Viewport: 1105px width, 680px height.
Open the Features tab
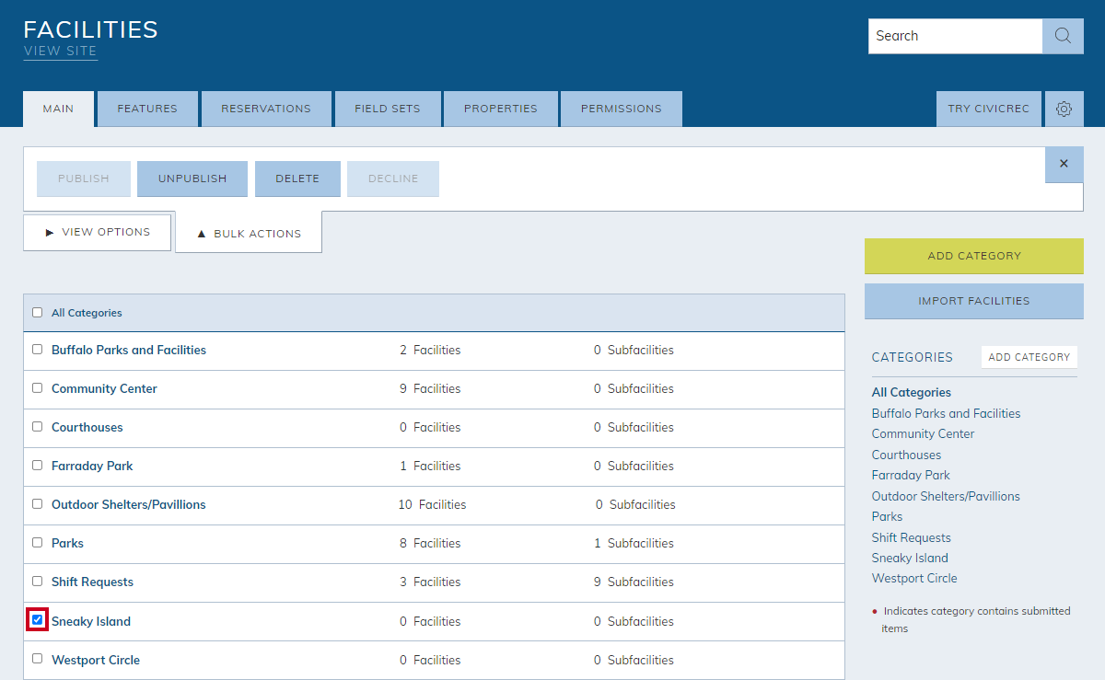(x=147, y=109)
